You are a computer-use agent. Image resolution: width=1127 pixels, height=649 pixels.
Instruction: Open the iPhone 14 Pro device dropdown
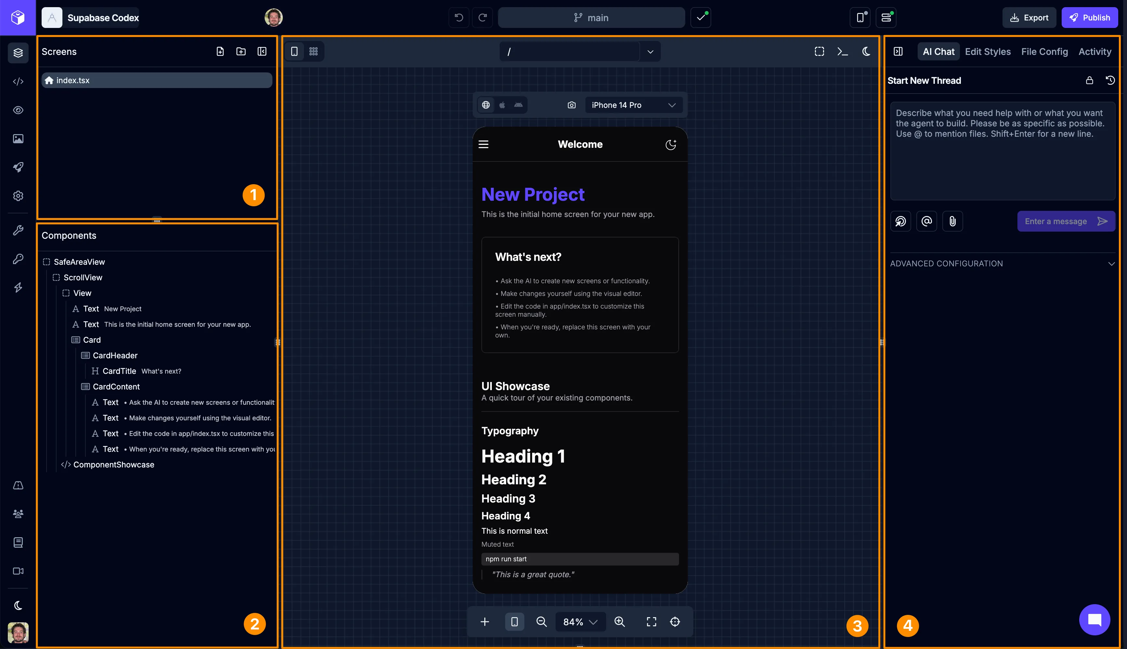[x=633, y=105]
